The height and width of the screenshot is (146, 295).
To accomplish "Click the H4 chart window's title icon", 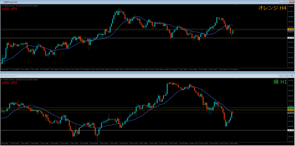I will (x=2, y=2).
